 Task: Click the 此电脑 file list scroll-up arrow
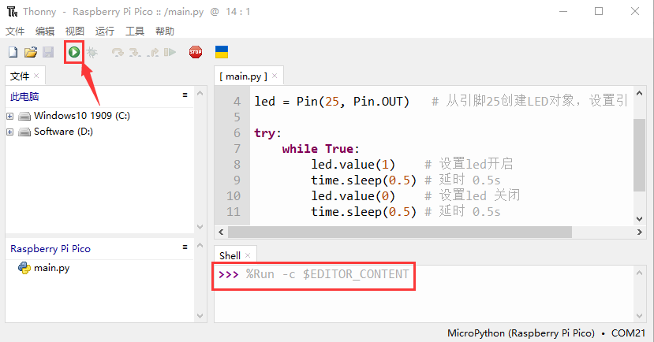200,93
